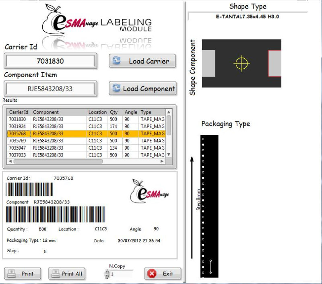Screen dimensions: 322x284
Task: Click the red X icon on Exit
Action: pyautogui.click(x=152, y=274)
